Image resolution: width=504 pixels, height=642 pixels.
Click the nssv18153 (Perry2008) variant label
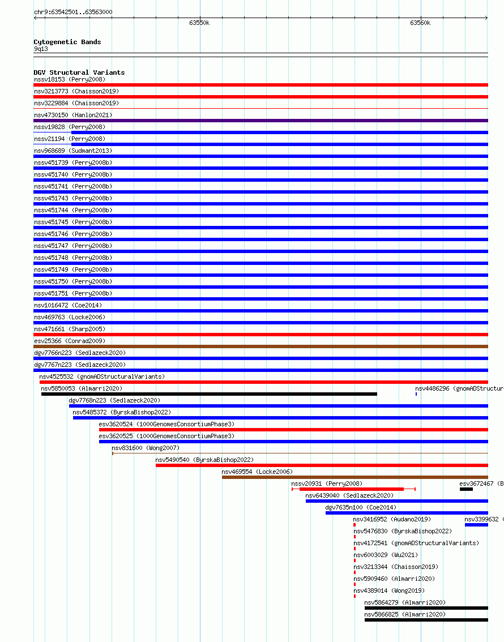70,79
